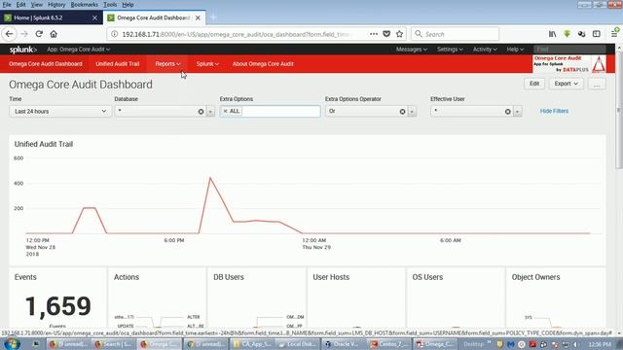Show site information icon in address bar
This screenshot has height=350, width=623.
pos(115,34)
